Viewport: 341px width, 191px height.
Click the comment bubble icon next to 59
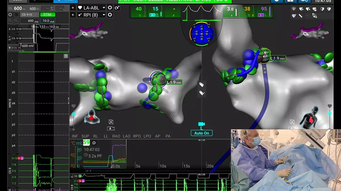pos(94,143)
